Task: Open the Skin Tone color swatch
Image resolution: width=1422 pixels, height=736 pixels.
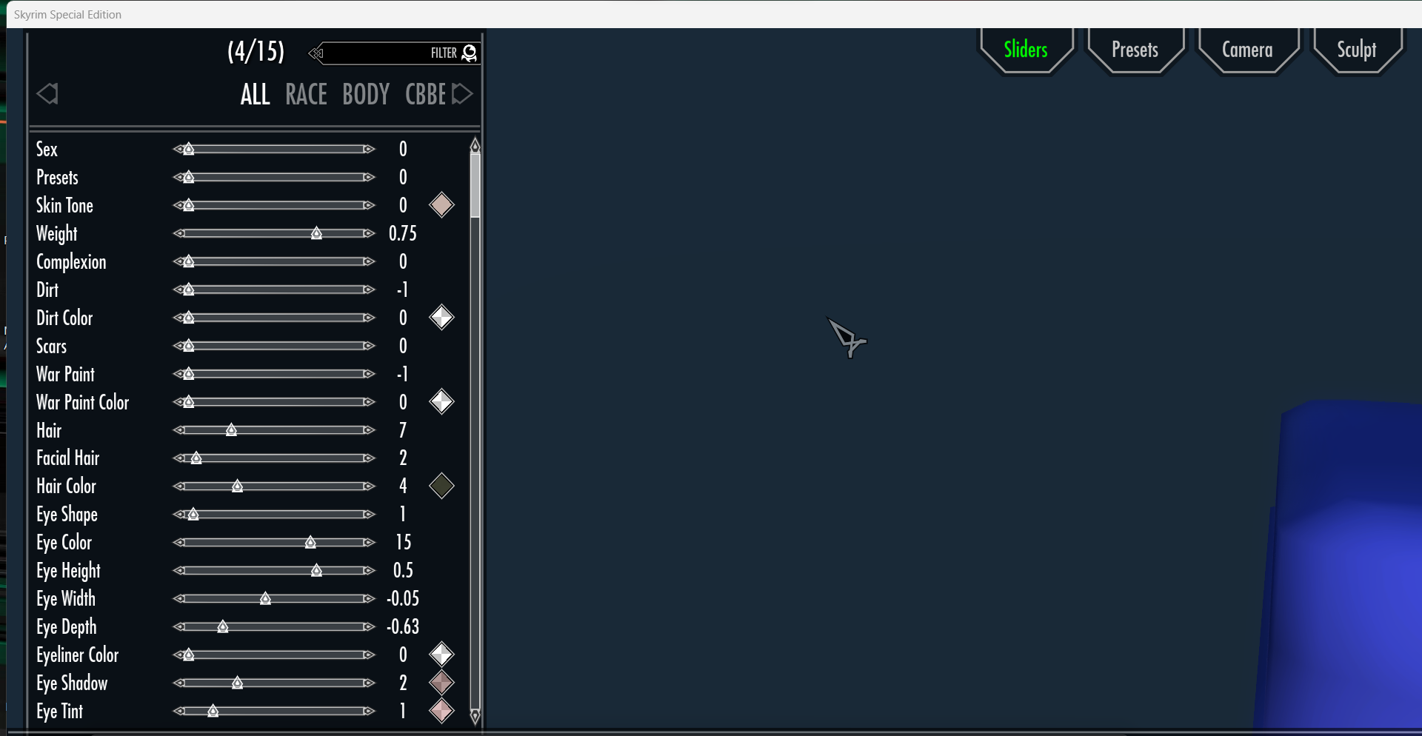Action: coord(441,205)
